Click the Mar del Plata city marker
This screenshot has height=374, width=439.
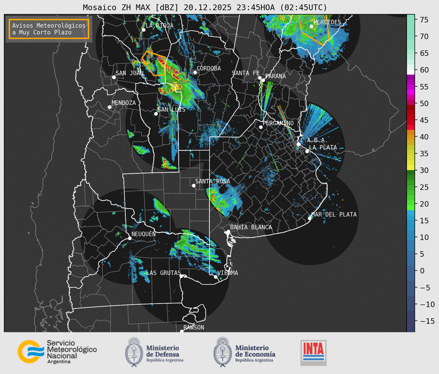(x=310, y=218)
